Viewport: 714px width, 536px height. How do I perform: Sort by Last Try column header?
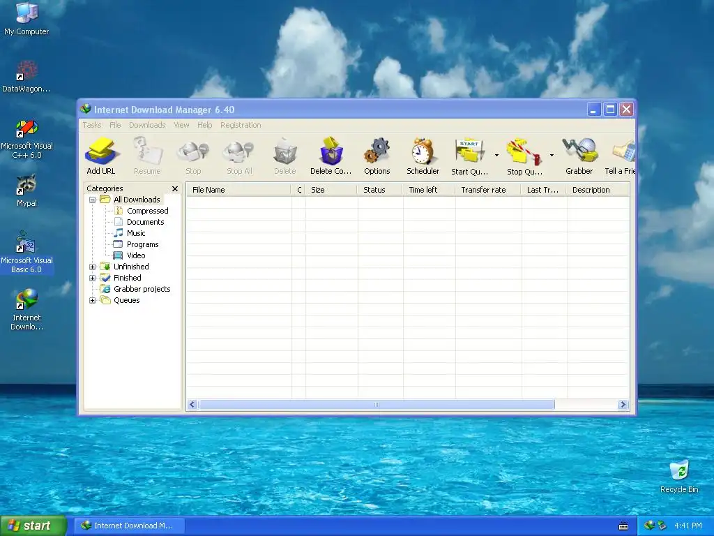pyautogui.click(x=544, y=190)
